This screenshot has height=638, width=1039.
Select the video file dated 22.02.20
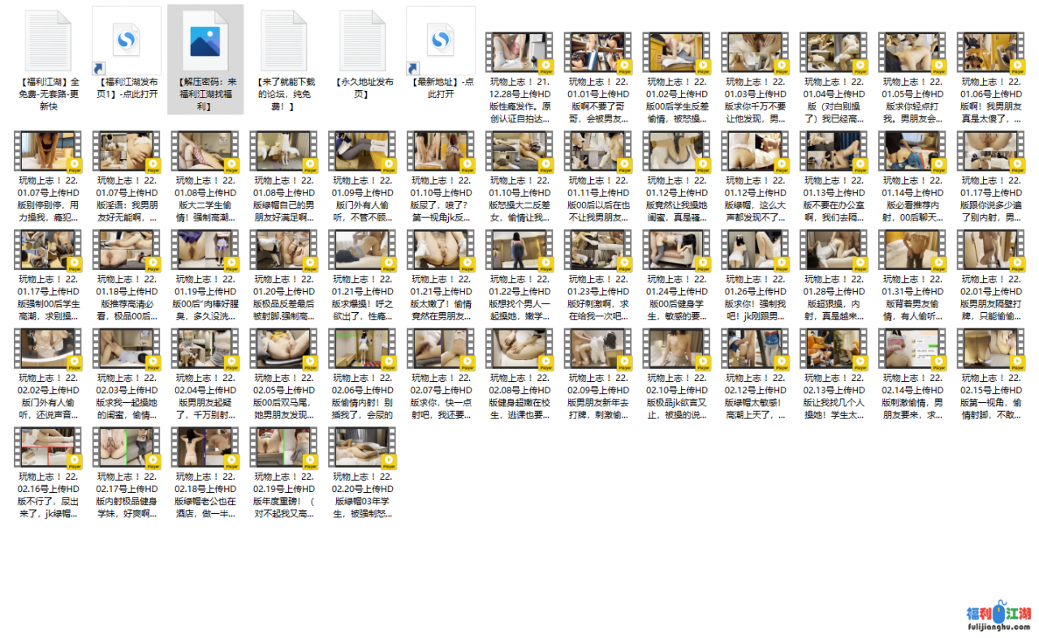click(362, 448)
